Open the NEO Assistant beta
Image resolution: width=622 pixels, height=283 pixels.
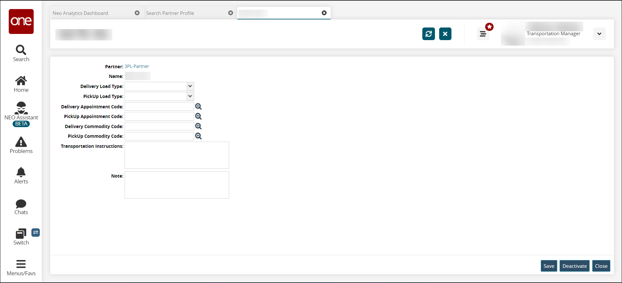[21, 114]
